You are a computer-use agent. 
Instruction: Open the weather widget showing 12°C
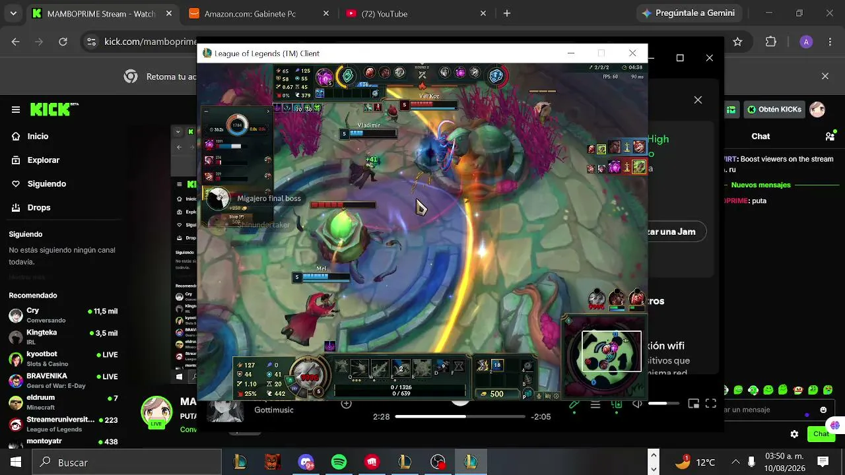pyautogui.click(x=694, y=462)
